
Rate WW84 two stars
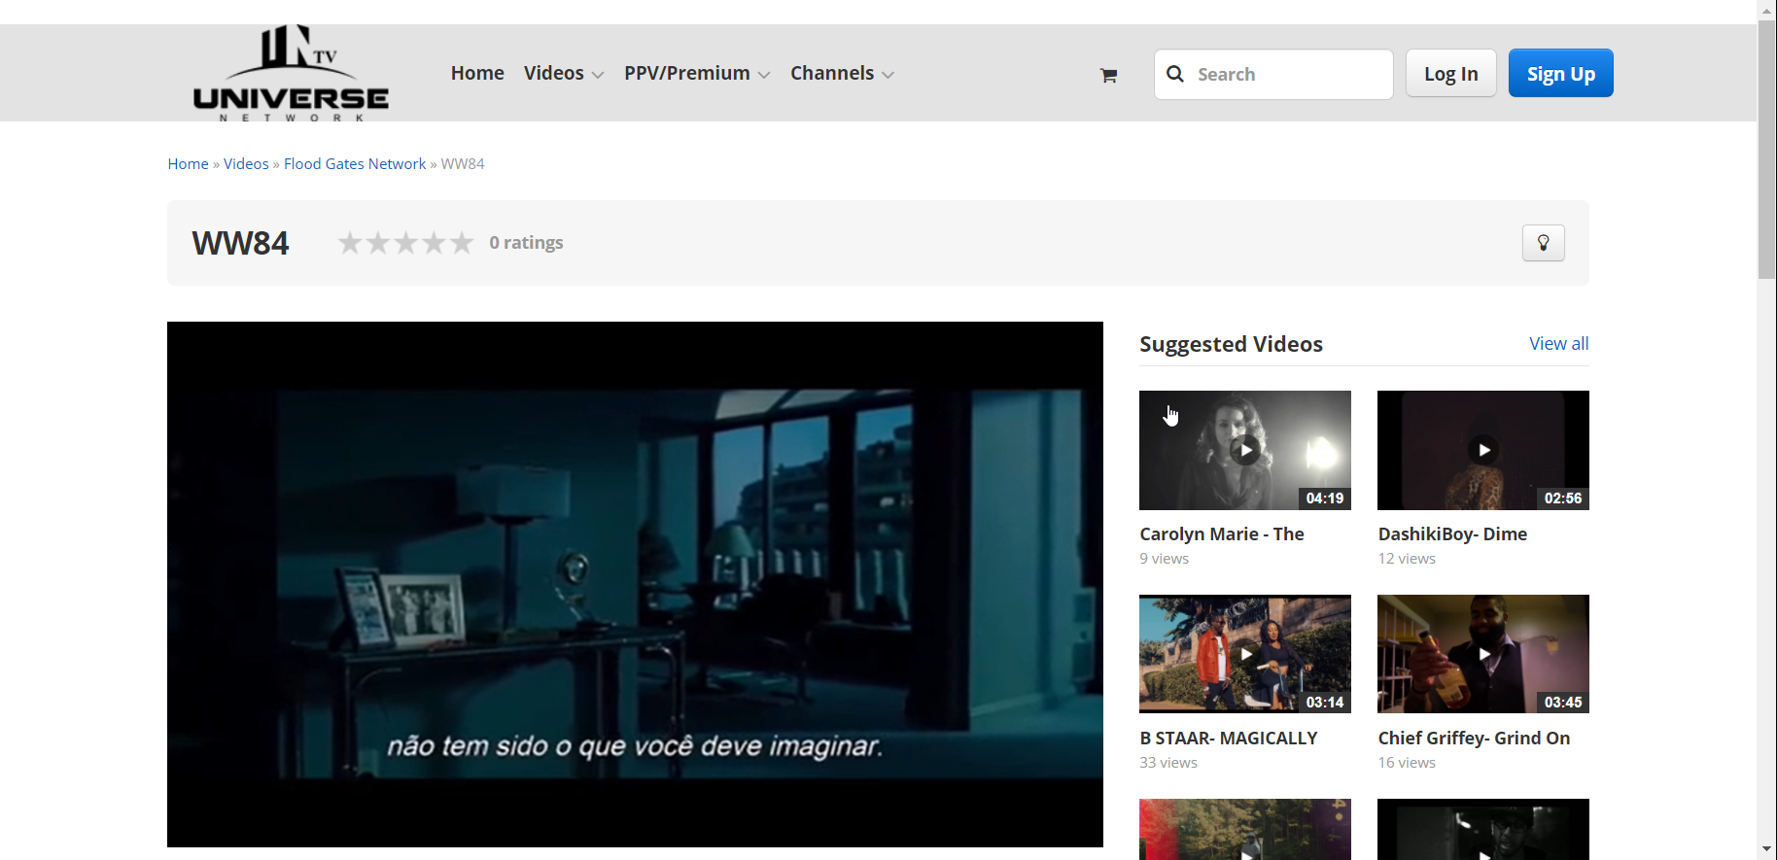click(378, 242)
